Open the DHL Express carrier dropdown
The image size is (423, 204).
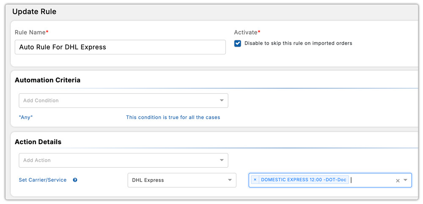pyautogui.click(x=182, y=180)
